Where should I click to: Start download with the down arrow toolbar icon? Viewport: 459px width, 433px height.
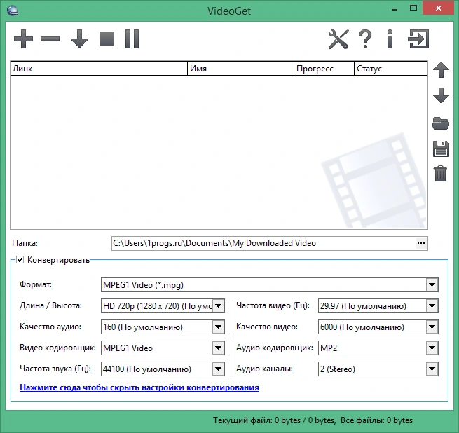coord(79,39)
